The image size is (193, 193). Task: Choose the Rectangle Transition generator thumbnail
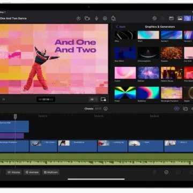click(x=172, y=93)
